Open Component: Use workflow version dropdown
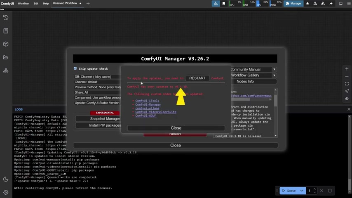352x198 pixels. pos(97,97)
